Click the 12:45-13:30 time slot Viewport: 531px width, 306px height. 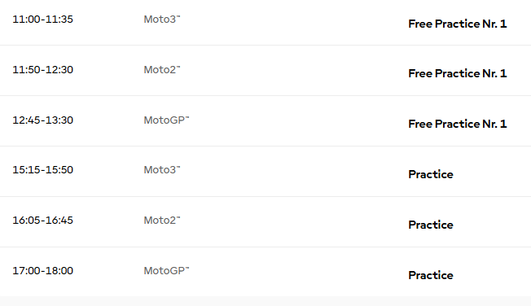[42, 120]
